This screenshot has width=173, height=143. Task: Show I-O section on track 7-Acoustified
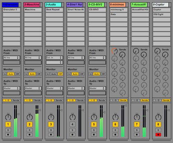[x=136, y=100]
